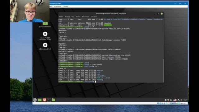Open the file manager folder icon in taskbar
Image resolution: width=199 pixels, height=112 pixels.
point(53,100)
